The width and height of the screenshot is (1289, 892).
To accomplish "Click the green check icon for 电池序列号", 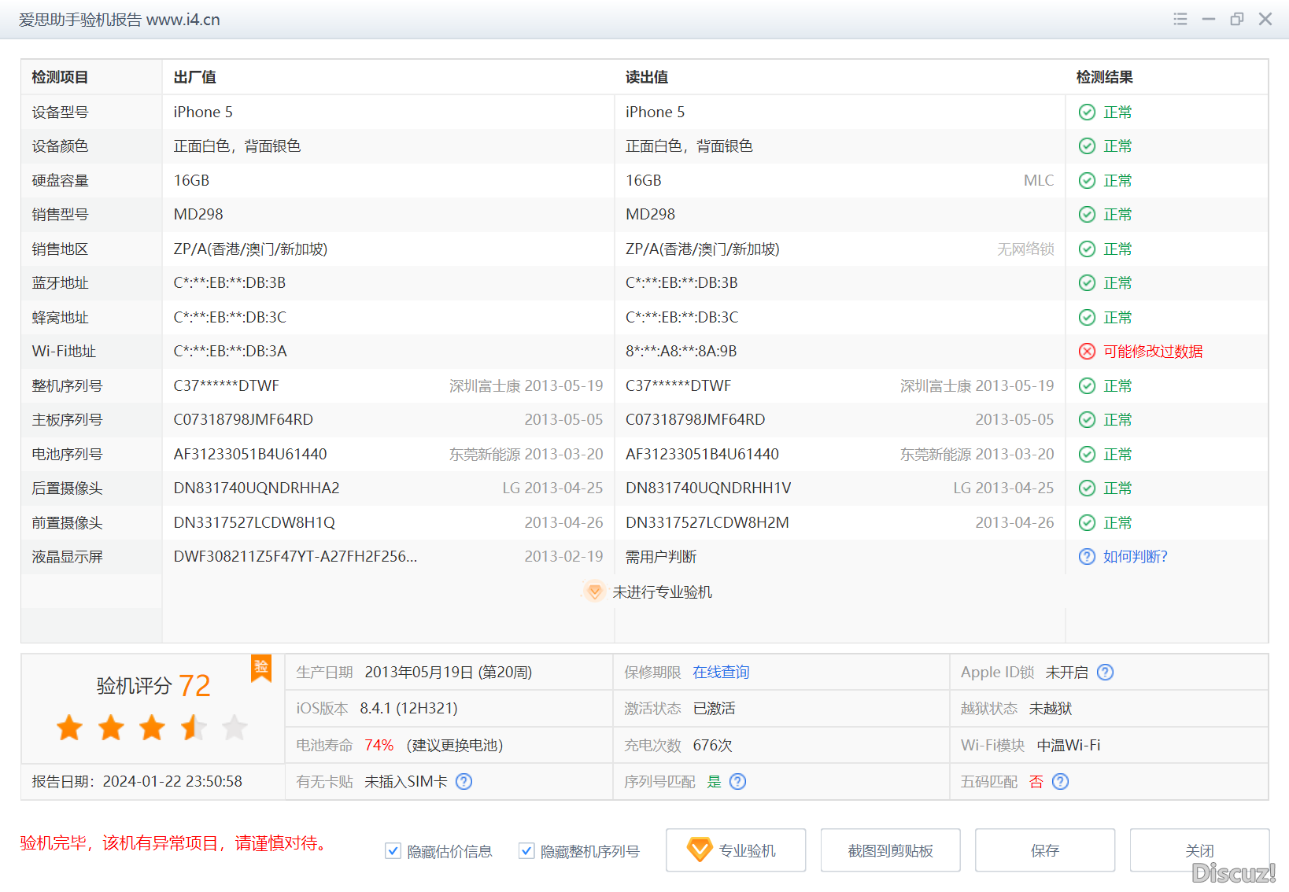I will click(1087, 455).
